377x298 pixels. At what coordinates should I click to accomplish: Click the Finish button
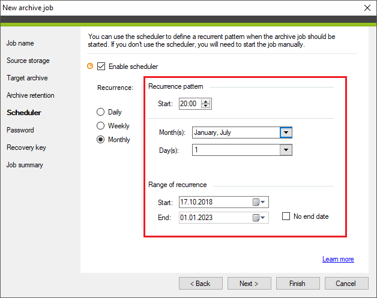point(298,284)
